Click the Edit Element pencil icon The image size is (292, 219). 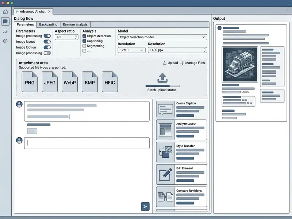click(165, 174)
